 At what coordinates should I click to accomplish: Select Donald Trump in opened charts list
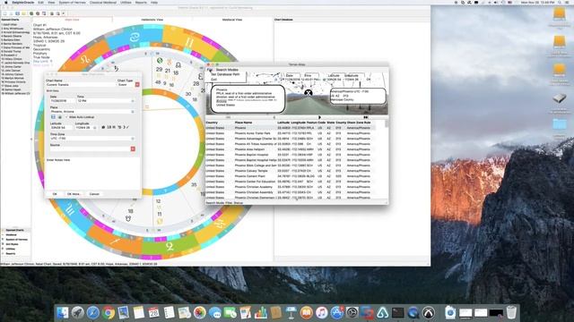pos(12,52)
